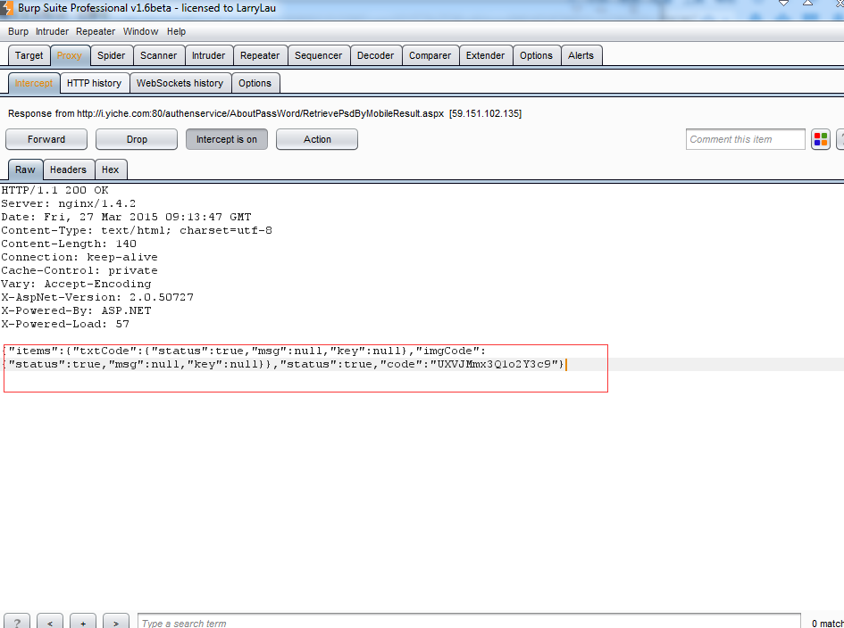Open the top-level Options tab
The width and height of the screenshot is (844, 628).
(x=536, y=55)
